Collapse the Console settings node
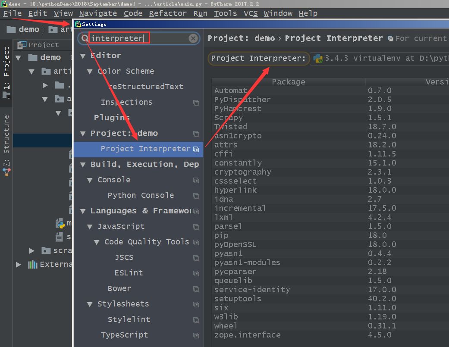 (x=90, y=180)
